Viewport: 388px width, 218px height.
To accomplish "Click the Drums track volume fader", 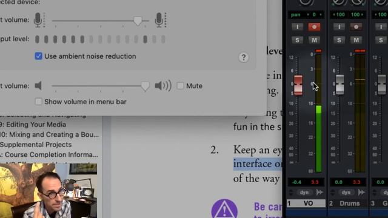I will (340, 85).
